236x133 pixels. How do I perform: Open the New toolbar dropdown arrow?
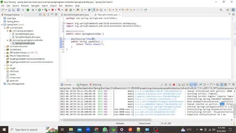[6, 10]
